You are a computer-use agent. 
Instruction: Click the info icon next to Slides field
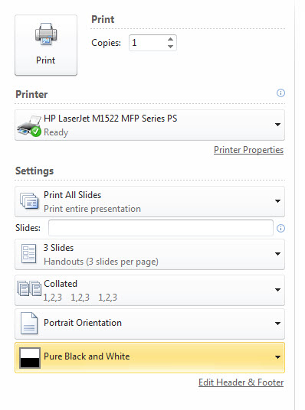tap(280, 228)
